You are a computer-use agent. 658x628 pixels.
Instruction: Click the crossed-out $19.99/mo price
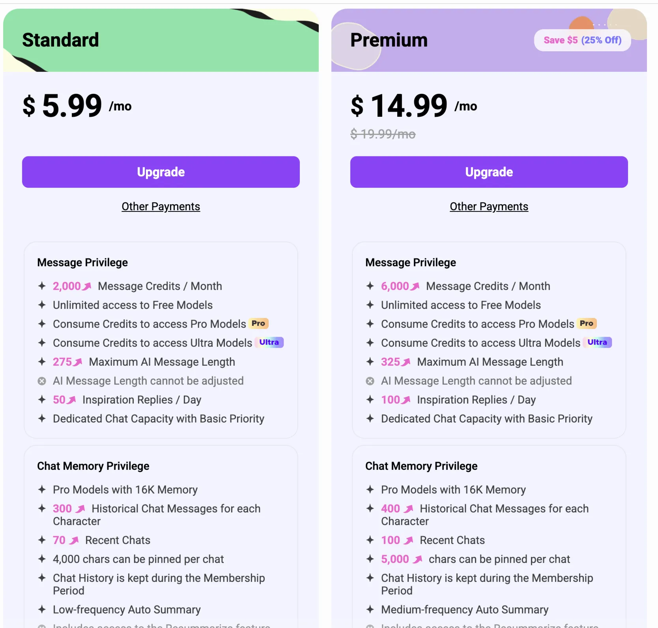click(x=383, y=134)
